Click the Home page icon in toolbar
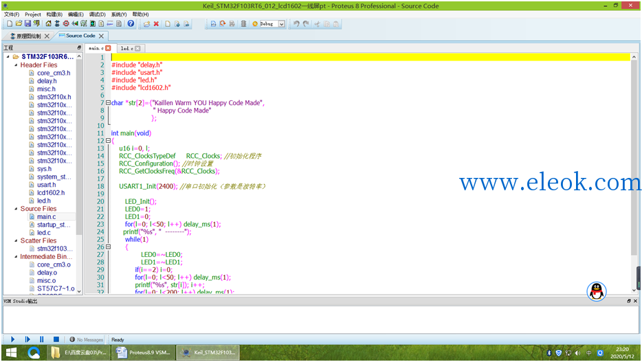This screenshot has width=642, height=362. [48, 24]
